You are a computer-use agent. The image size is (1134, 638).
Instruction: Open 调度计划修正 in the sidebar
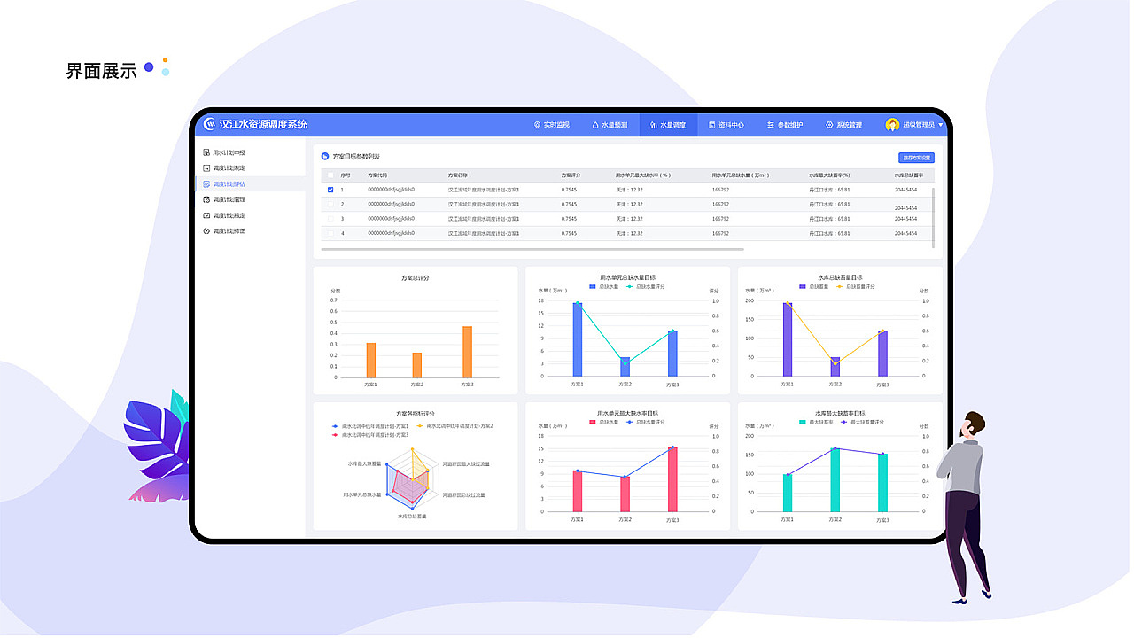click(x=224, y=231)
